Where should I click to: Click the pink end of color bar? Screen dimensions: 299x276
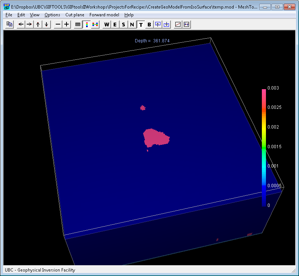(x=264, y=91)
